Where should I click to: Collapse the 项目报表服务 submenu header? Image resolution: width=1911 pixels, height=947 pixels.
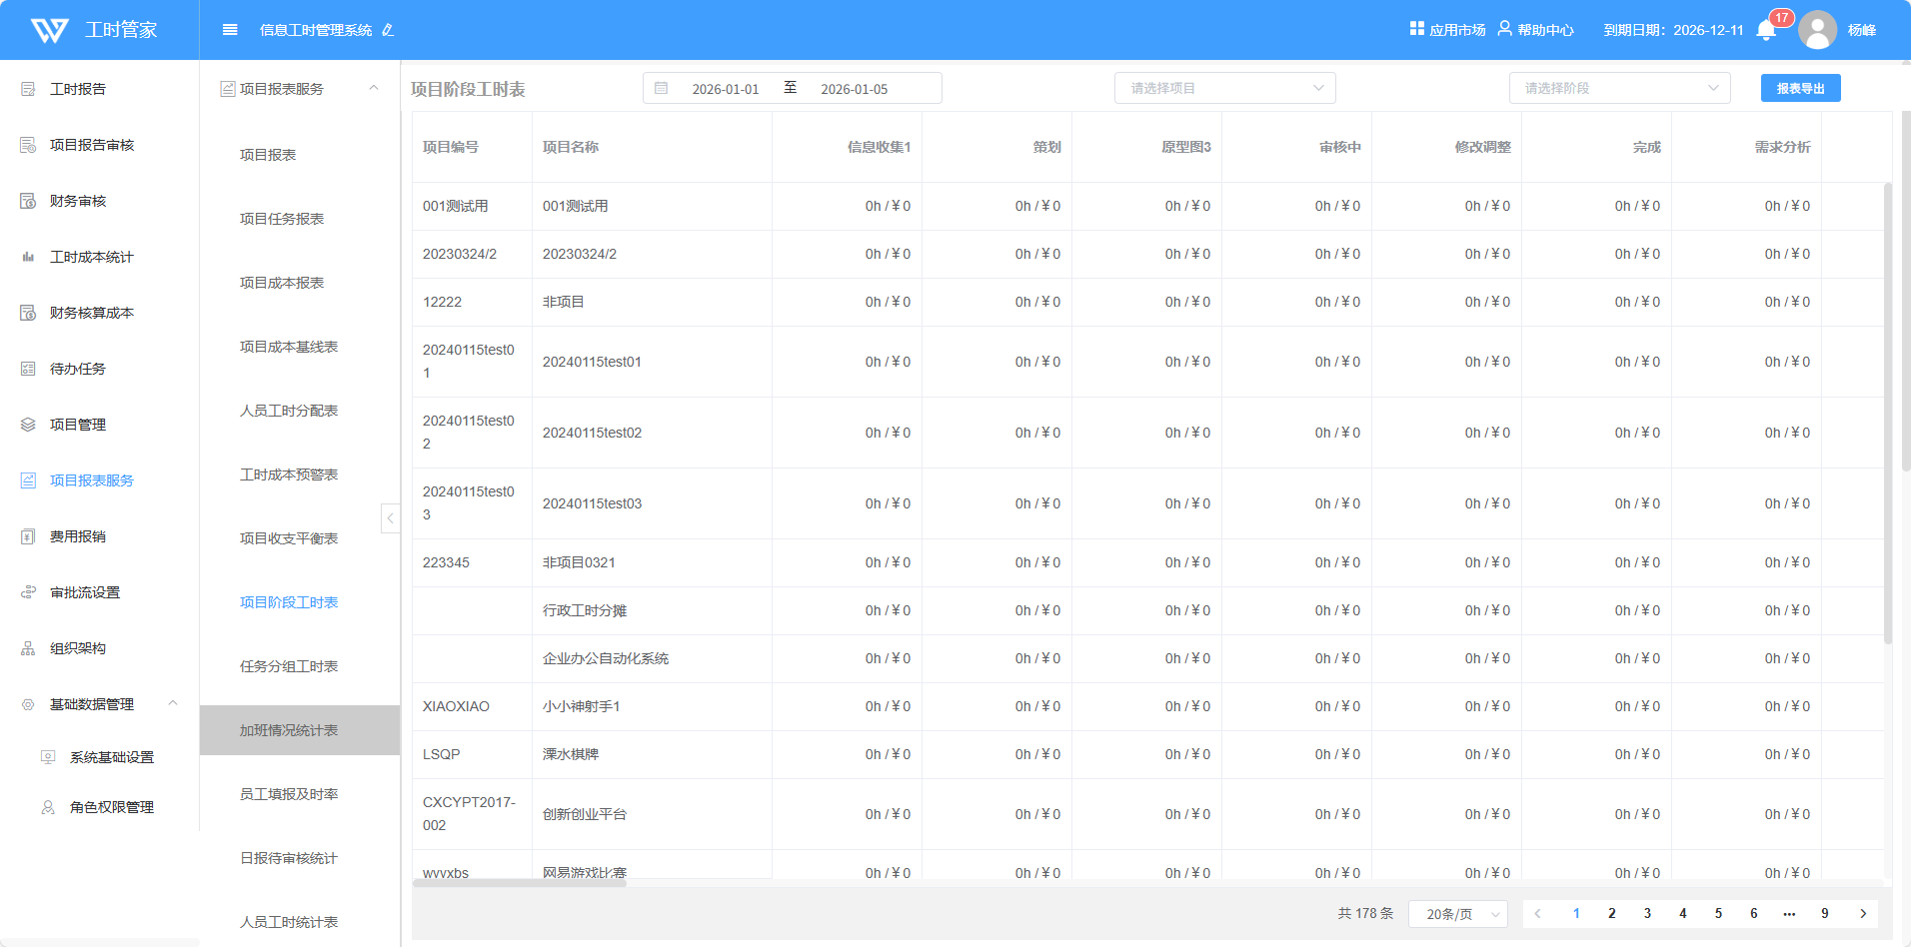coord(373,89)
